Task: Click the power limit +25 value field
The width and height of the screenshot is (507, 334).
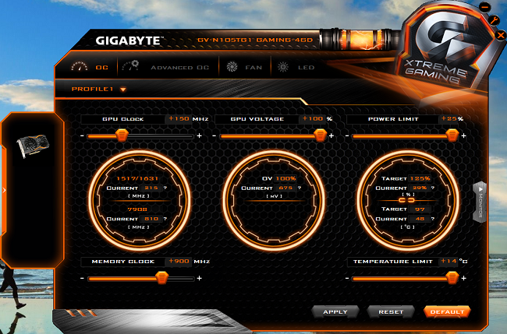Action: [449, 119]
